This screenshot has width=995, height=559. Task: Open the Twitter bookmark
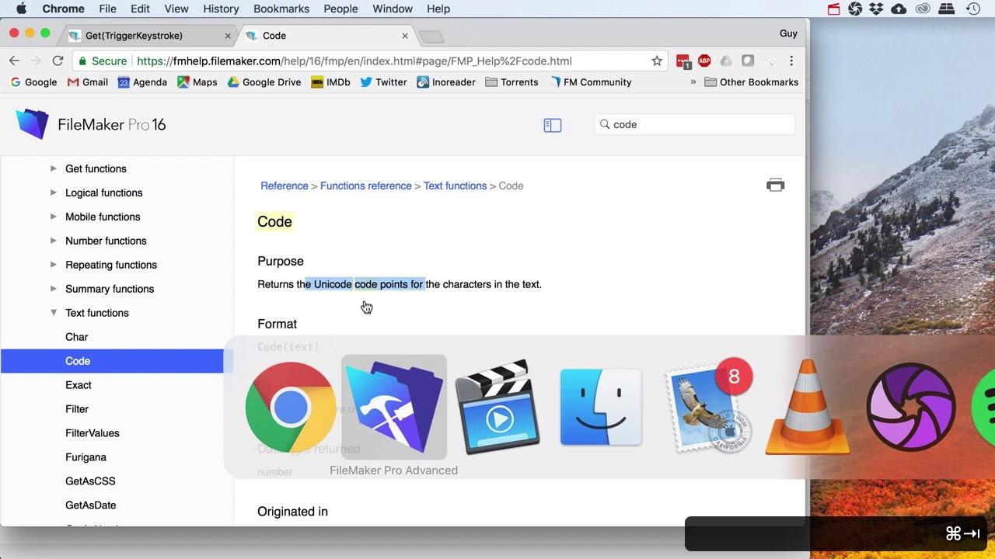[x=383, y=82]
